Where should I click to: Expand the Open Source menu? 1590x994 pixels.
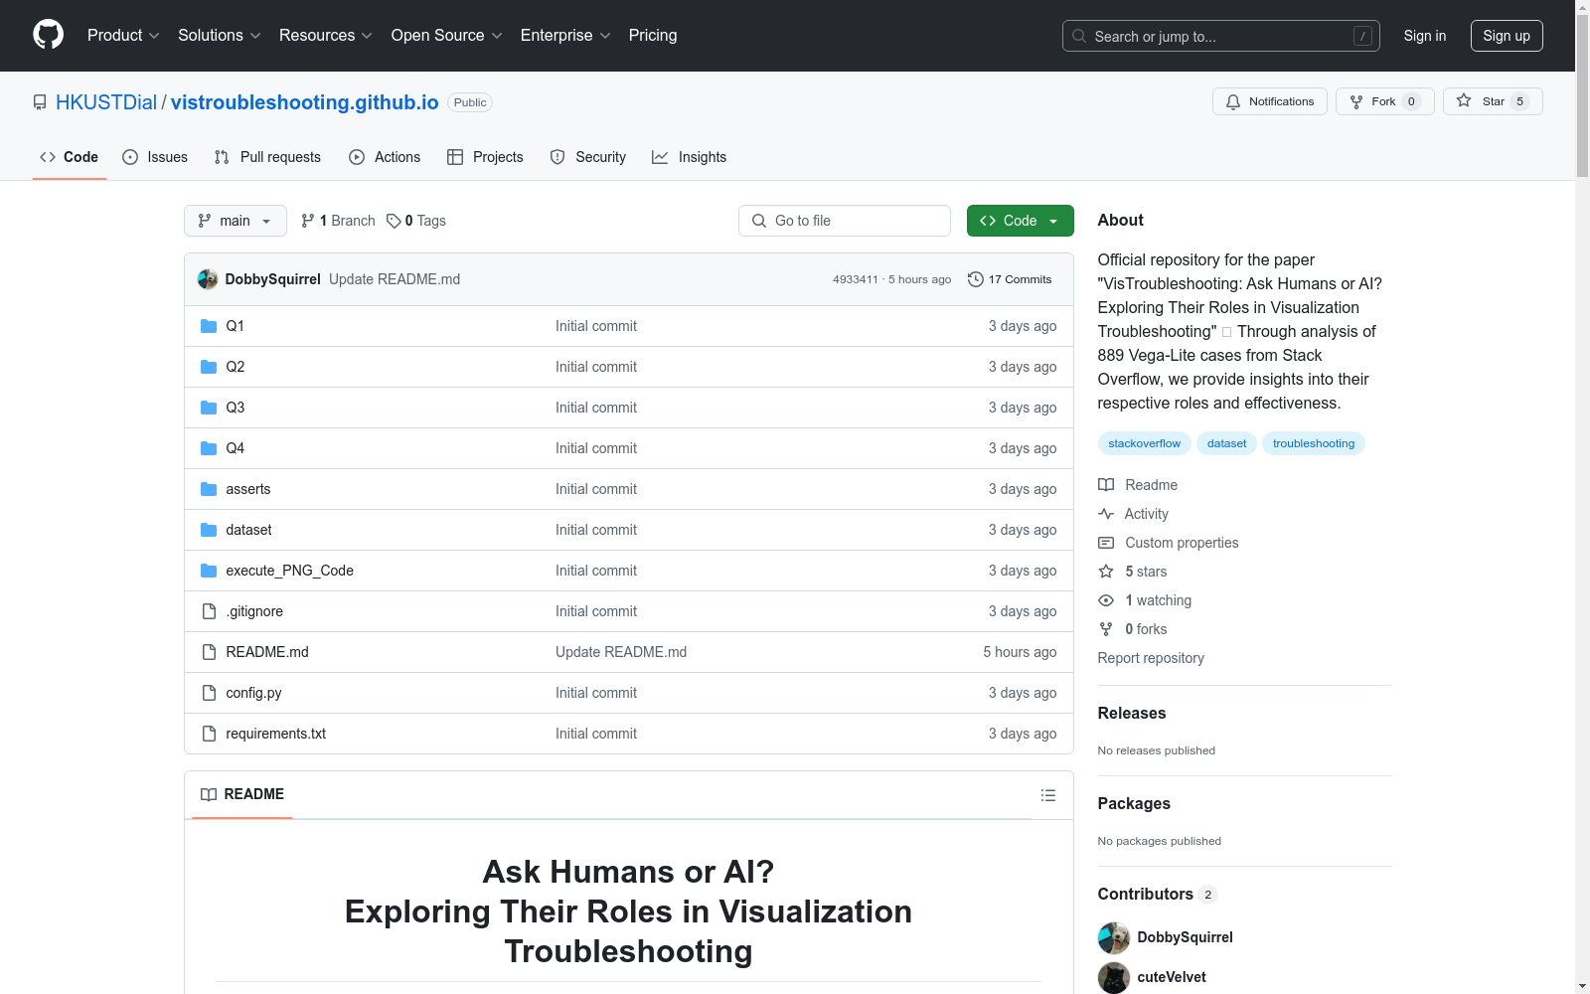(x=447, y=35)
